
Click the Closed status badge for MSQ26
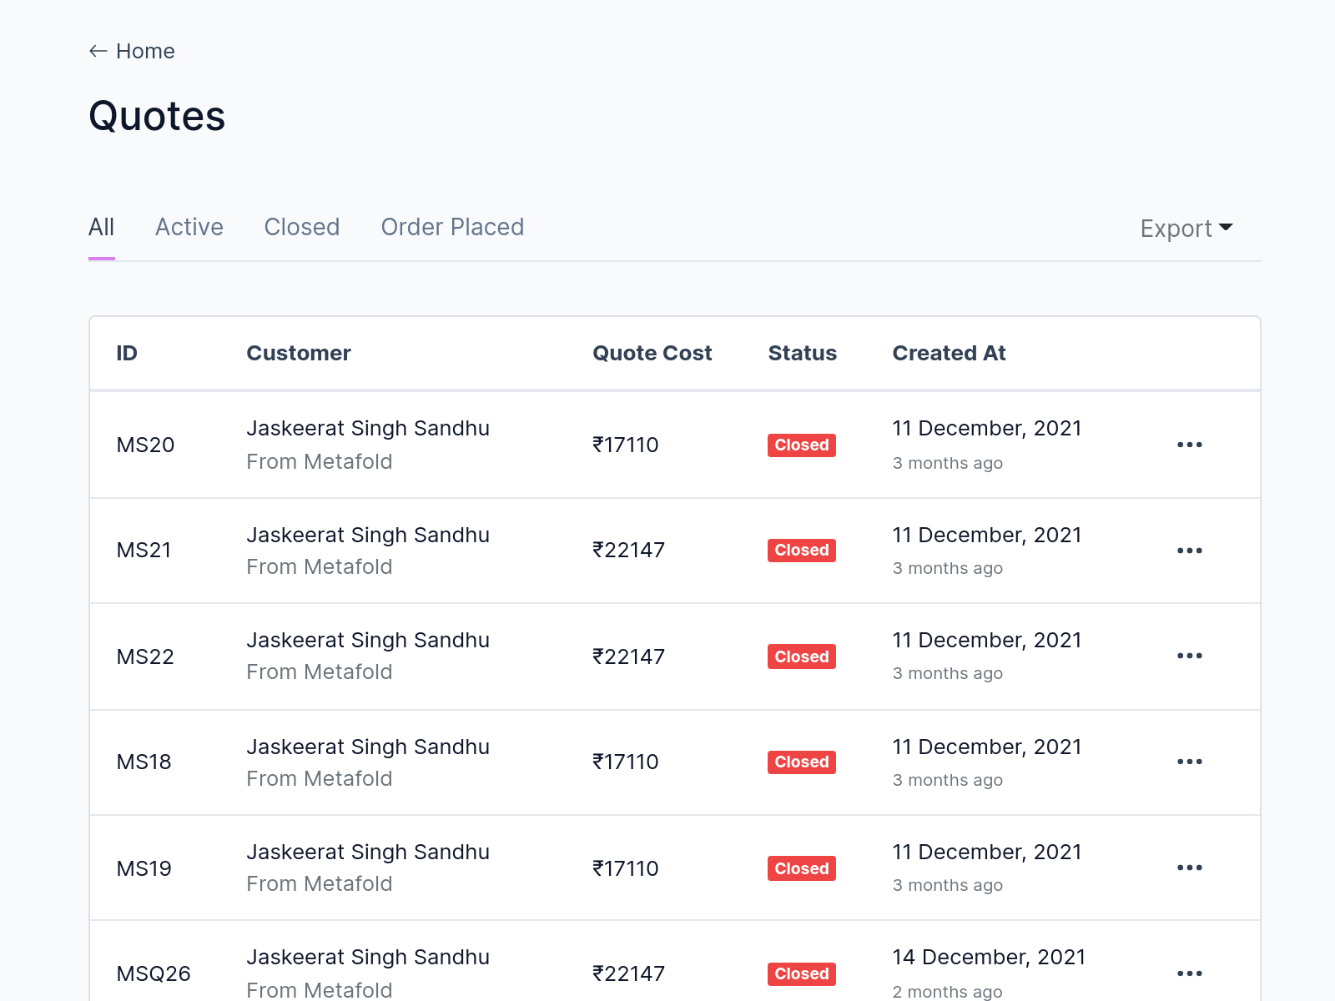point(802,973)
